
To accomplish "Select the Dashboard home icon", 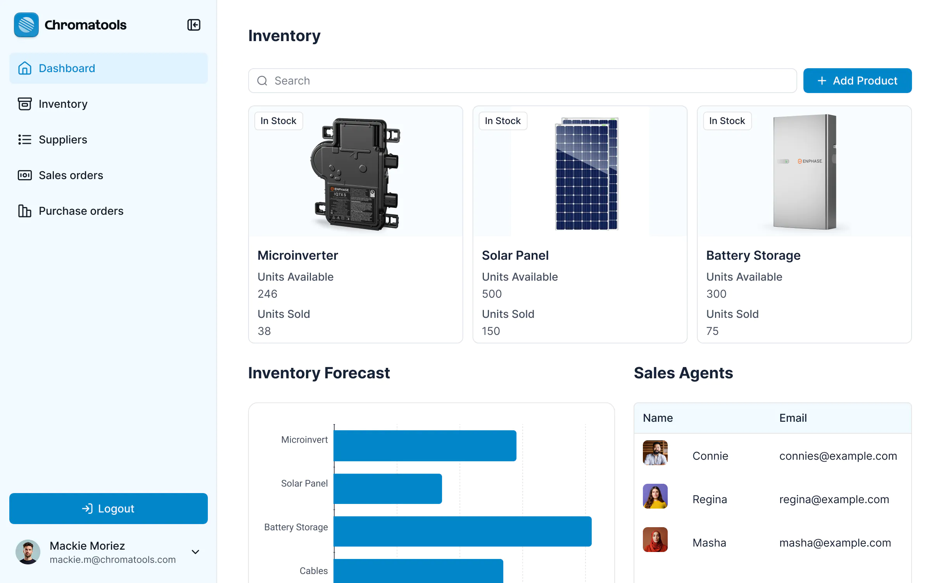I will pos(25,68).
